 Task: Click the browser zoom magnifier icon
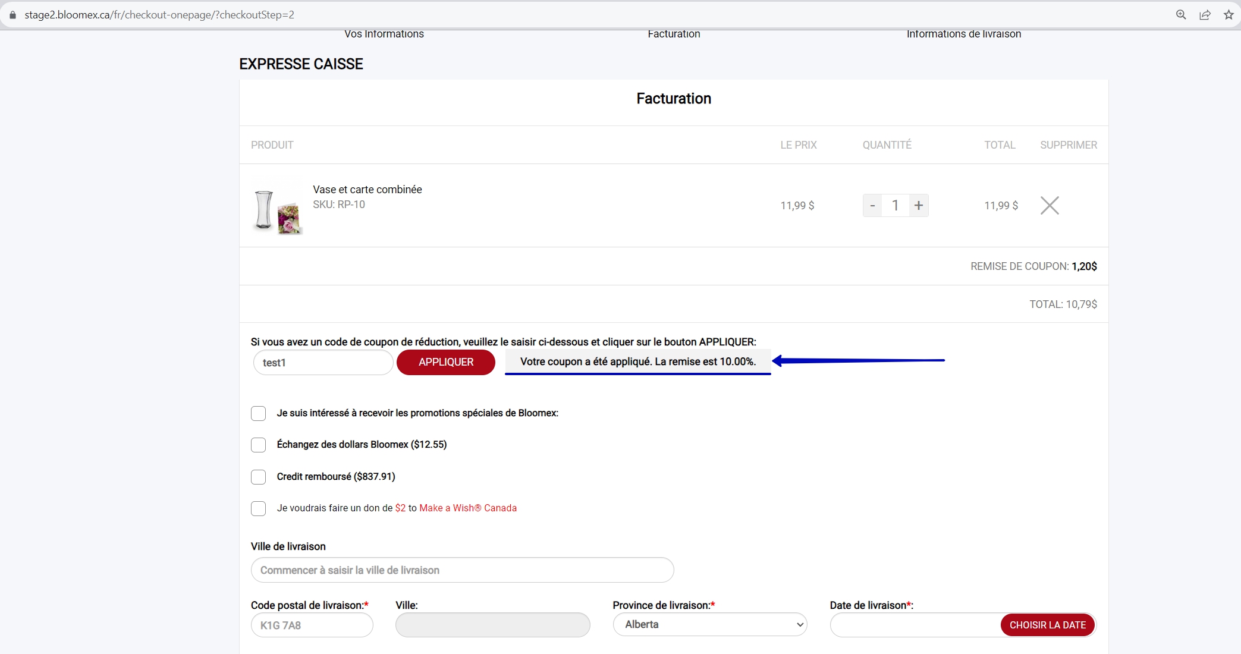[x=1181, y=15]
